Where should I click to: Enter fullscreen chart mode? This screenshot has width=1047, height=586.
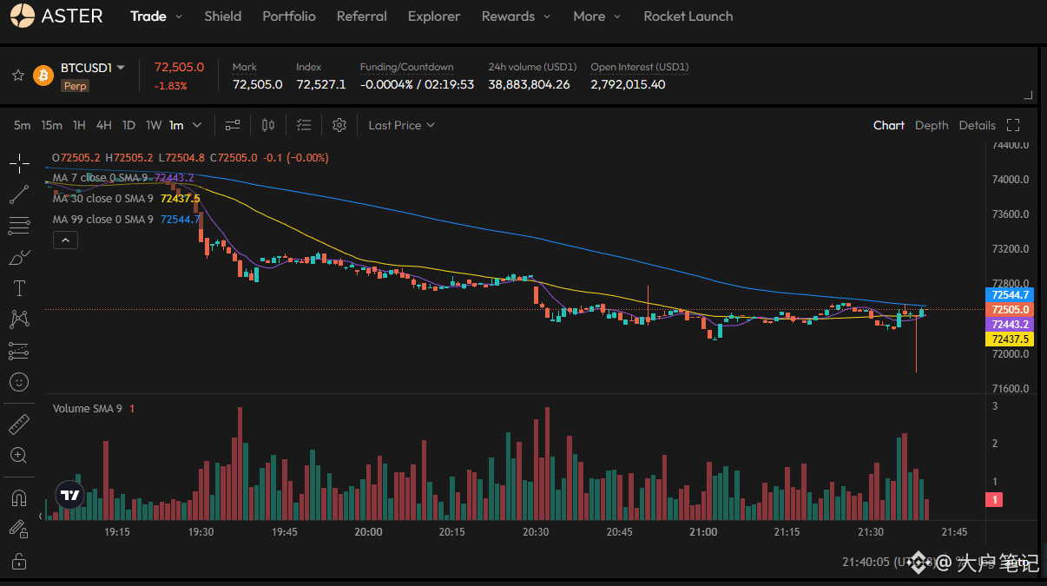click(x=1013, y=125)
